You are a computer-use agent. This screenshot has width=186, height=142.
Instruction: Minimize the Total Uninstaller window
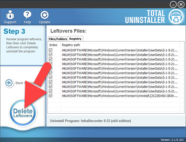(173, 5)
